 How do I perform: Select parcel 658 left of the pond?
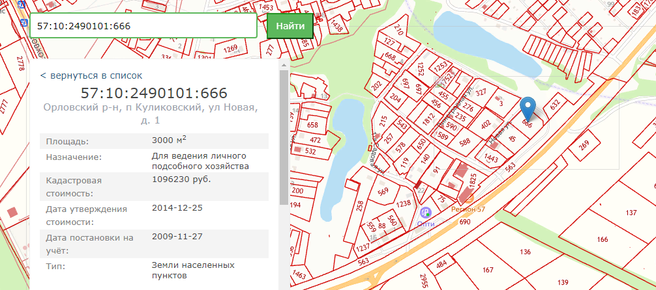point(312,125)
